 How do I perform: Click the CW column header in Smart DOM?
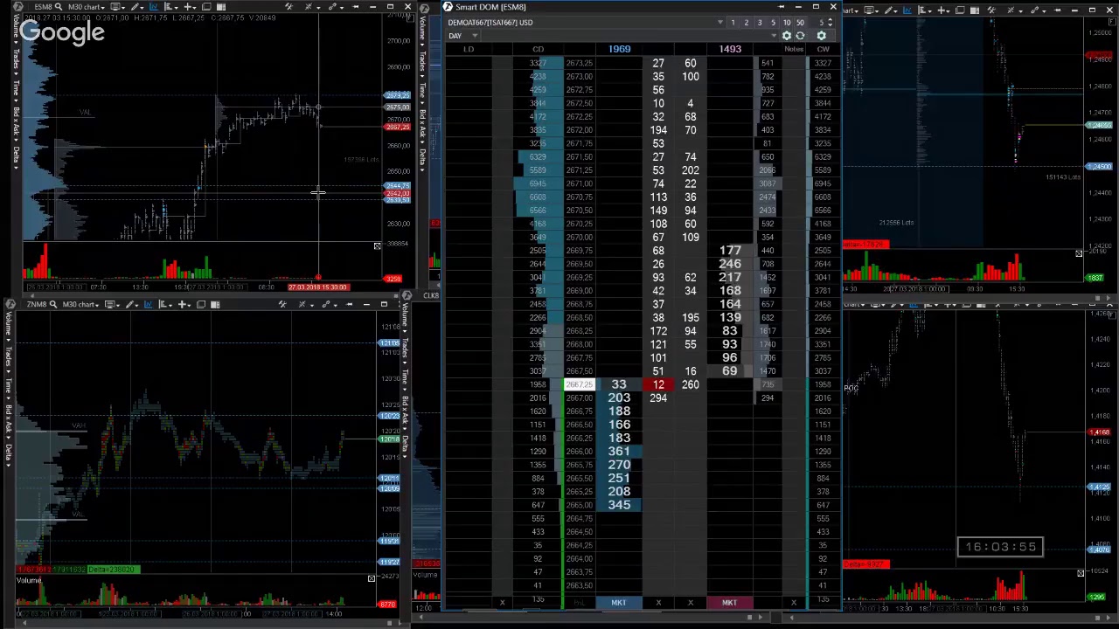(823, 49)
